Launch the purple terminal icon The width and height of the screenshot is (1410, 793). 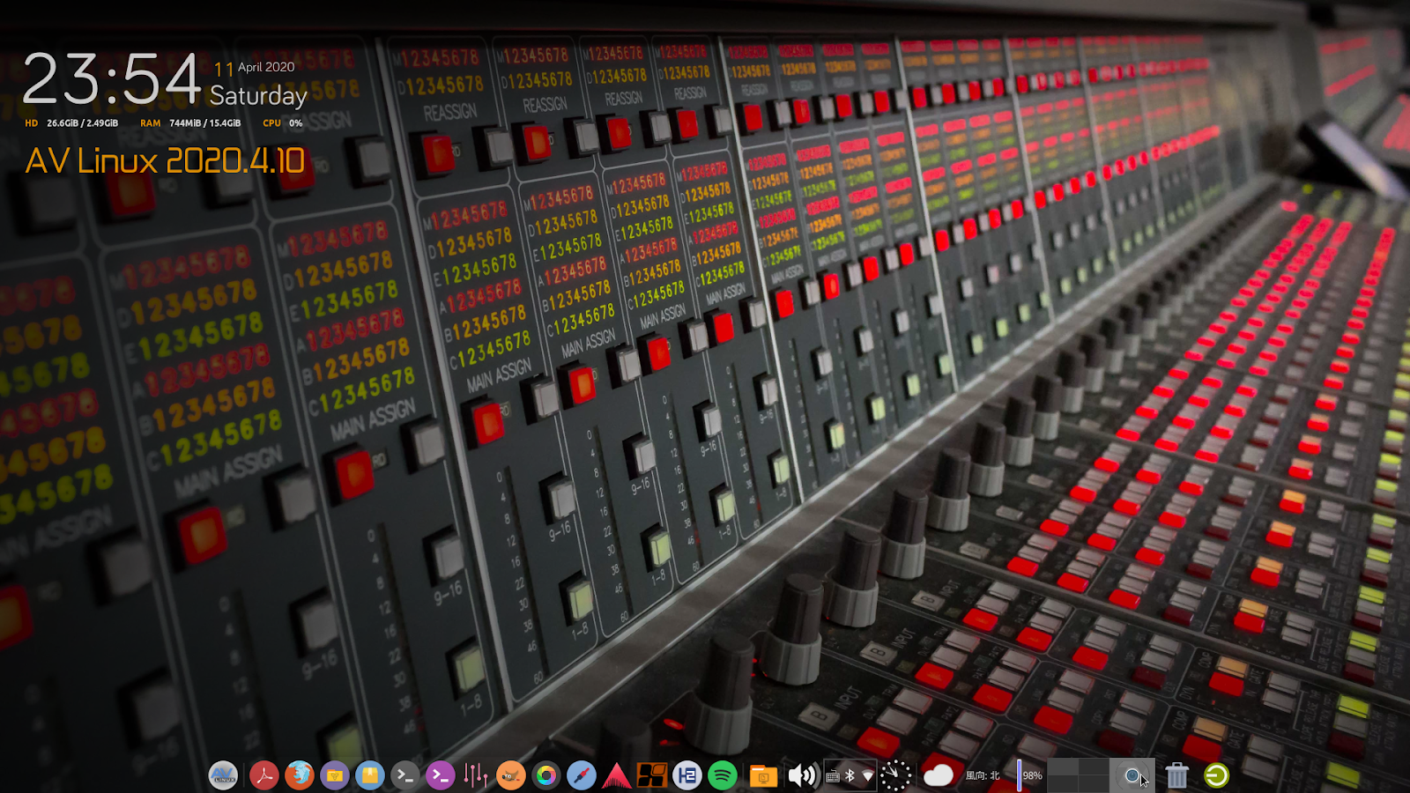[x=441, y=775]
